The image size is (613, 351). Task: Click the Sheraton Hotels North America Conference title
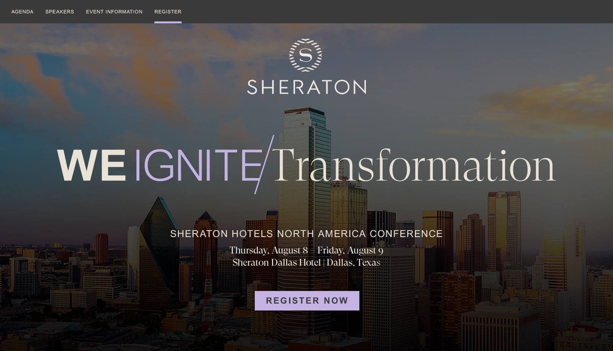[306, 234]
